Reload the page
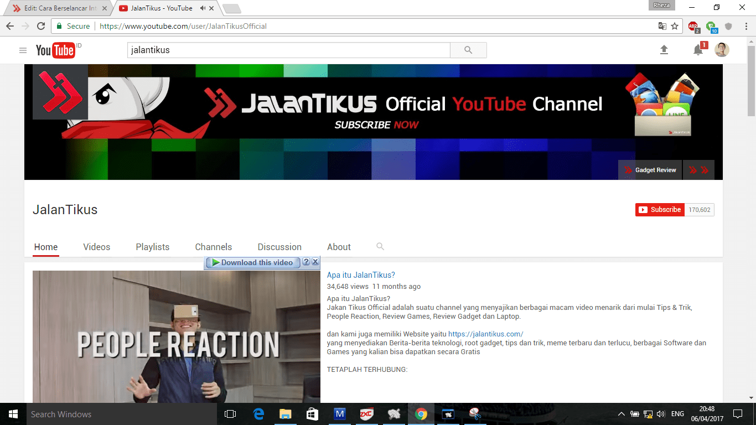Screen dimensions: 756x425 [x=41, y=26]
